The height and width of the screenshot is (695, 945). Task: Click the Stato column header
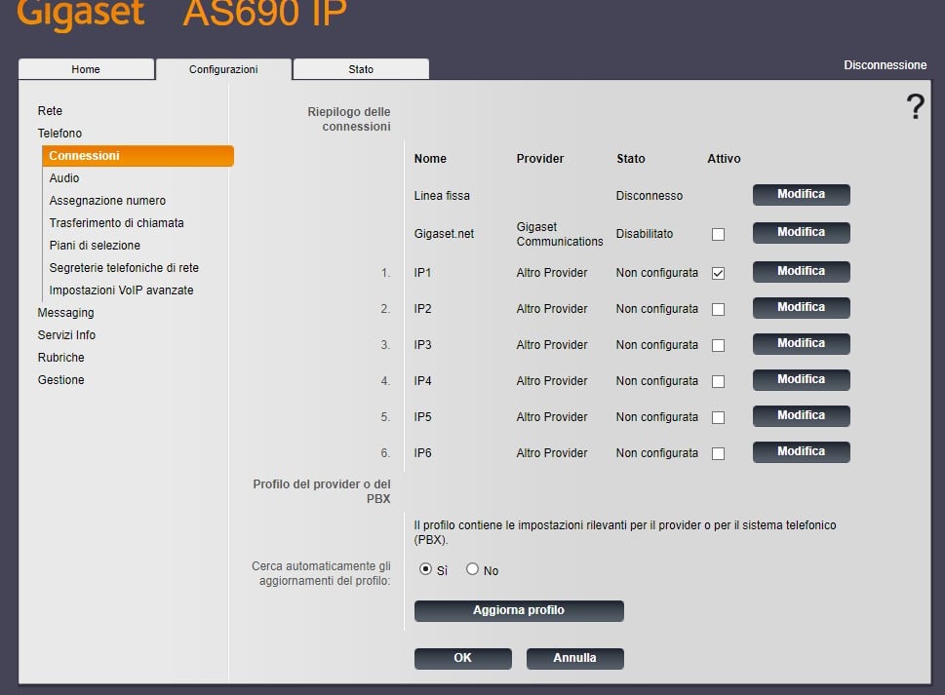630,158
